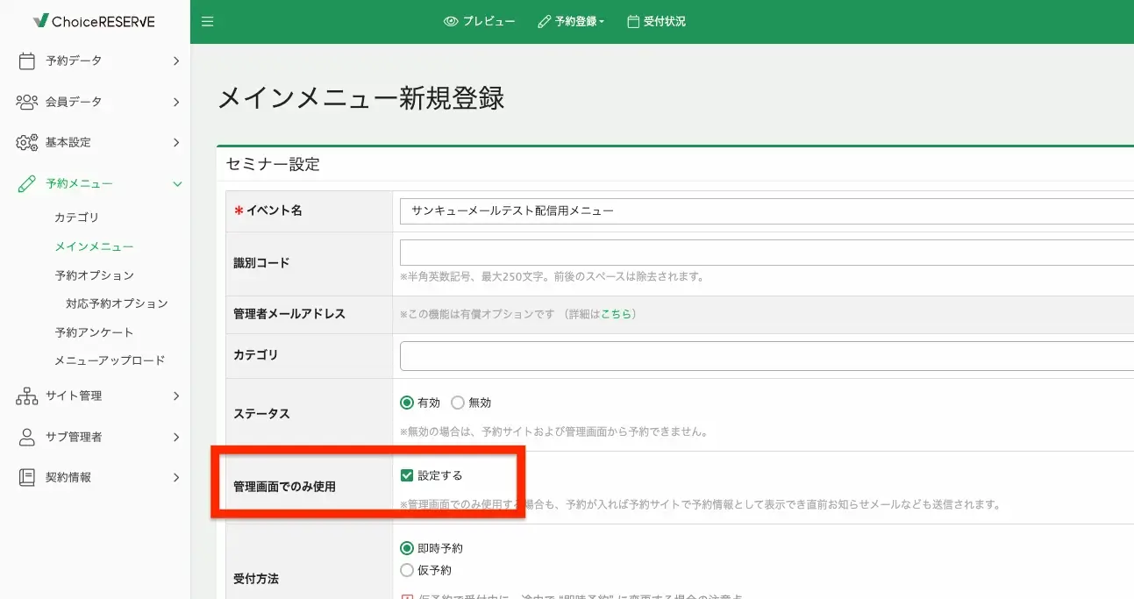Click the 会員データ sidebar label
The height and width of the screenshot is (599, 1134).
pyautogui.click(x=74, y=102)
